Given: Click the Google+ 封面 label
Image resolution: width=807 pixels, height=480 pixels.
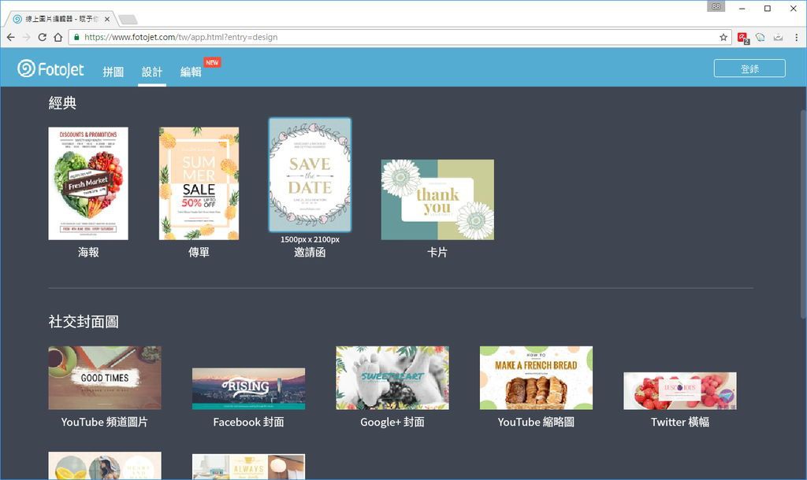Looking at the screenshot, I should (x=392, y=422).
